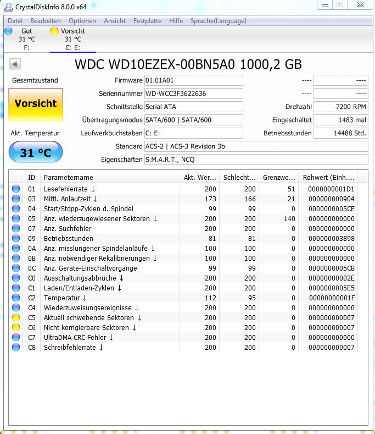This screenshot has height=434, width=375.
Task: Click the yellow Vorsicht health status button
Action: 36,105
